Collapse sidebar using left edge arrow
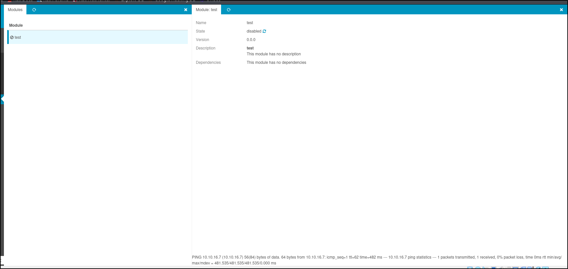 coord(2,99)
